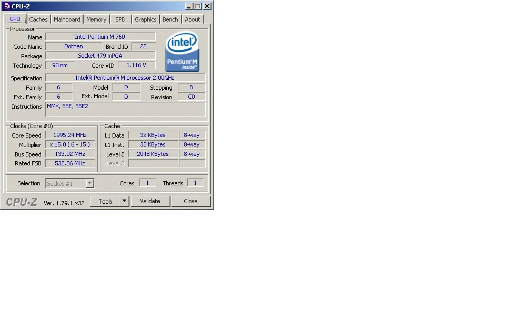Click the Package value Socket 479 mPGA
The height and width of the screenshot is (315, 505).
point(100,56)
